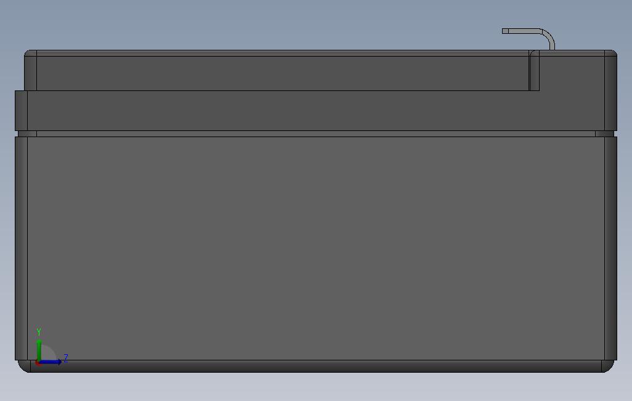Click the translucent arc between Y and Z axes
Image resolution: width=632 pixels, height=401 pixels.
[x=48, y=353]
